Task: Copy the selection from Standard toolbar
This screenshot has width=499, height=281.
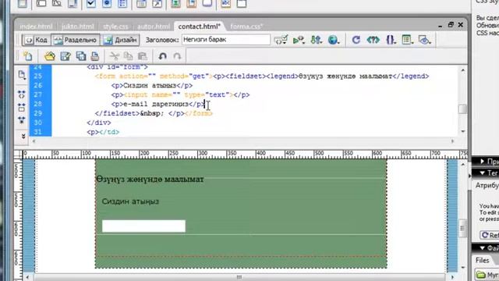Action: 128,56
